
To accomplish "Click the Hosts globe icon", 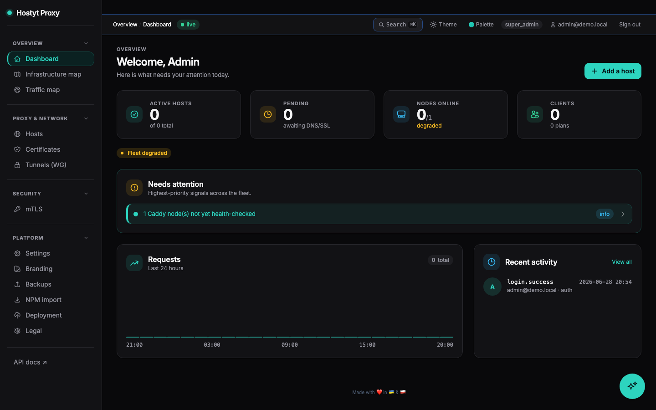I will (x=17, y=134).
